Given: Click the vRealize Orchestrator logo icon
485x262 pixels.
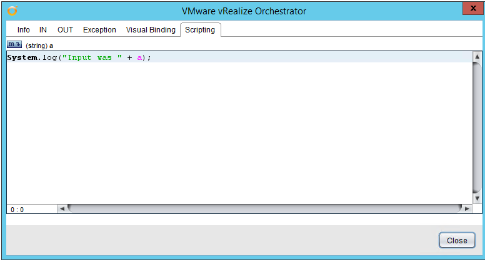Looking at the screenshot, I should coord(12,11).
